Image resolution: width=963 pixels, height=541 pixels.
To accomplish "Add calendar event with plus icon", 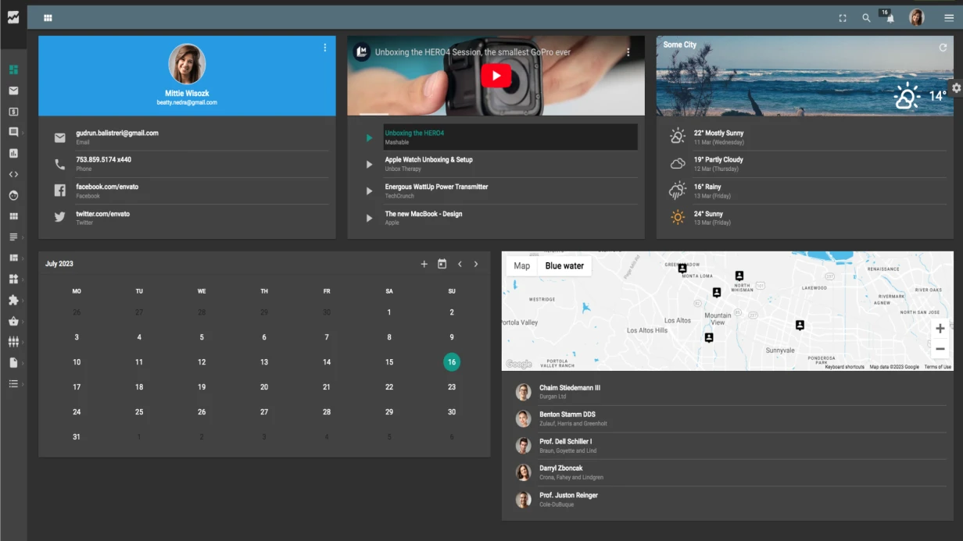I will click(x=424, y=264).
